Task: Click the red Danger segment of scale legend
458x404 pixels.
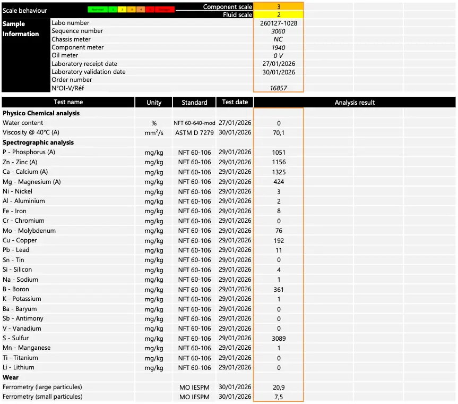Action: (166, 10)
